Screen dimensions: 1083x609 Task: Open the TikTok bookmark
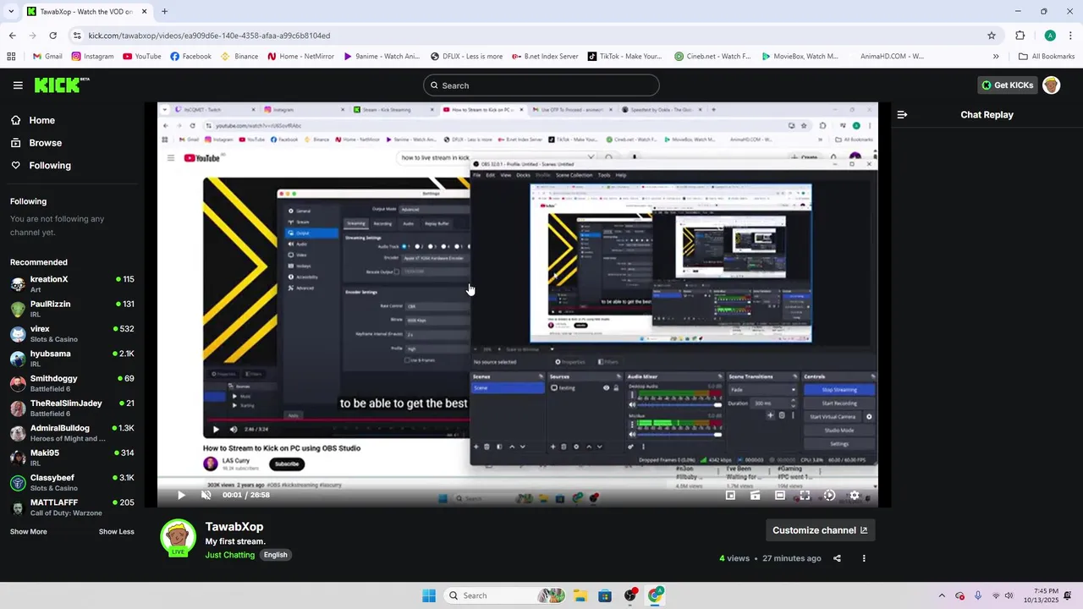(624, 57)
